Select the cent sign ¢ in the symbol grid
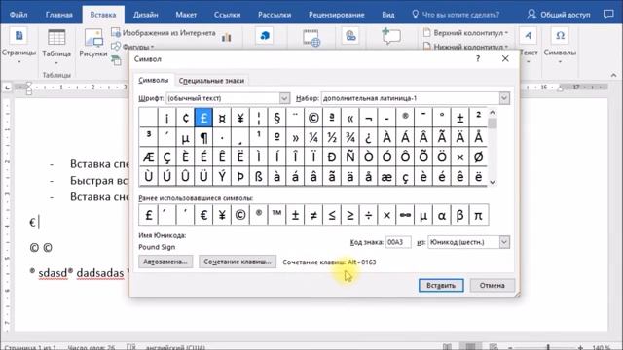The height and width of the screenshot is (350, 623). [x=185, y=118]
